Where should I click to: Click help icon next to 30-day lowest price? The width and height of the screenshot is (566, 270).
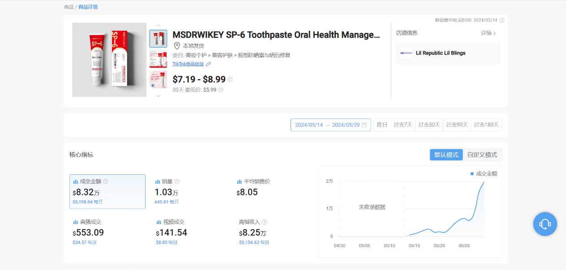pyautogui.click(x=221, y=90)
